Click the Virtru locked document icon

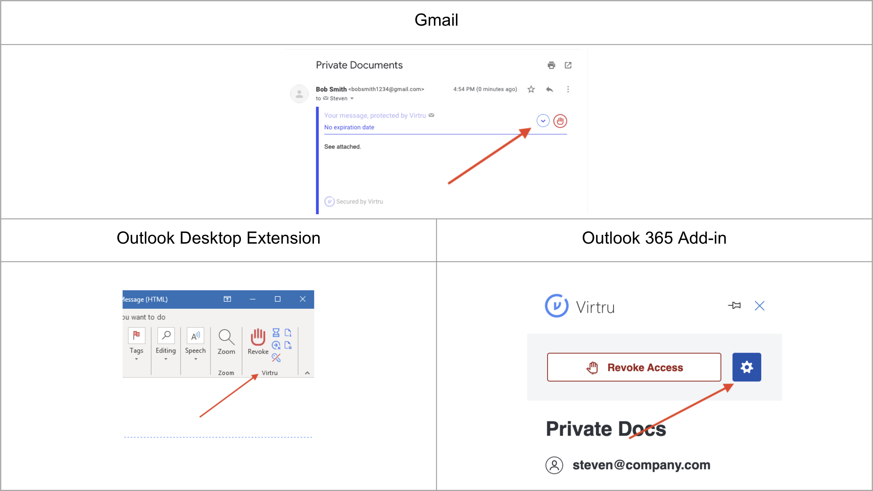click(x=288, y=345)
